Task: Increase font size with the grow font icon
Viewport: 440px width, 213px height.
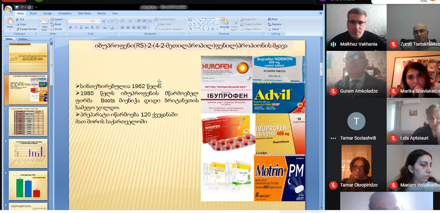Action: pyautogui.click(x=104, y=21)
